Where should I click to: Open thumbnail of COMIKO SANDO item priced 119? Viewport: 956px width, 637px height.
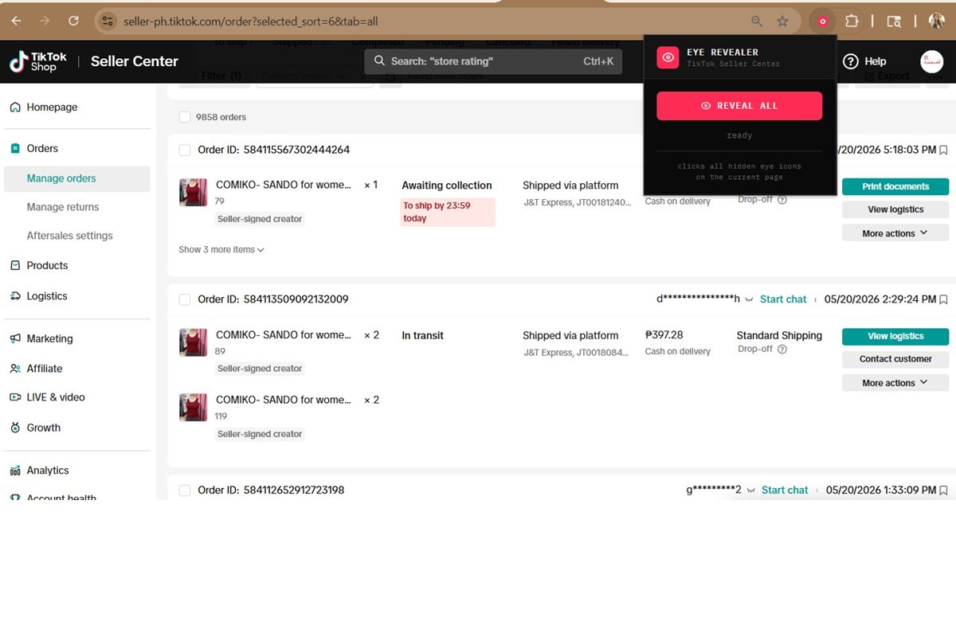point(193,408)
